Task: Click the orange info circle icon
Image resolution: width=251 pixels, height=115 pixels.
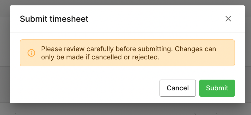Action: click(32, 53)
